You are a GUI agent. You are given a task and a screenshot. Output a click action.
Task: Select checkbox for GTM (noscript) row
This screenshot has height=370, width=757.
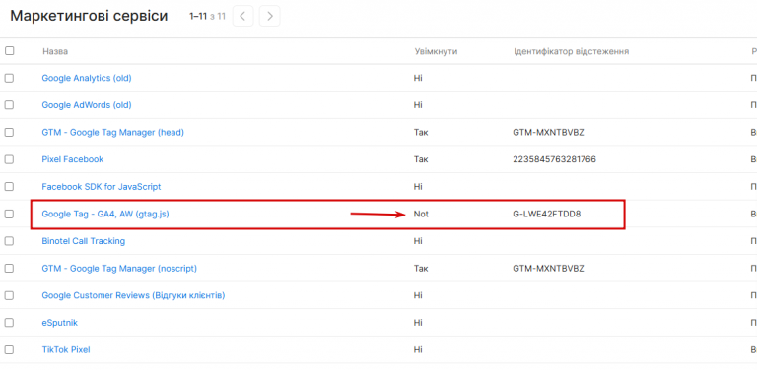coord(10,269)
